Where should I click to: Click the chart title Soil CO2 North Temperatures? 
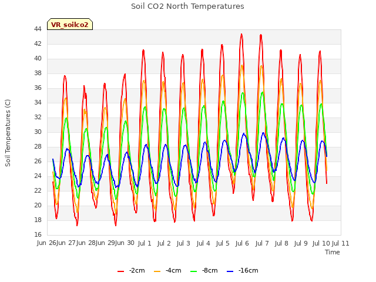pyautogui.click(x=187, y=6)
